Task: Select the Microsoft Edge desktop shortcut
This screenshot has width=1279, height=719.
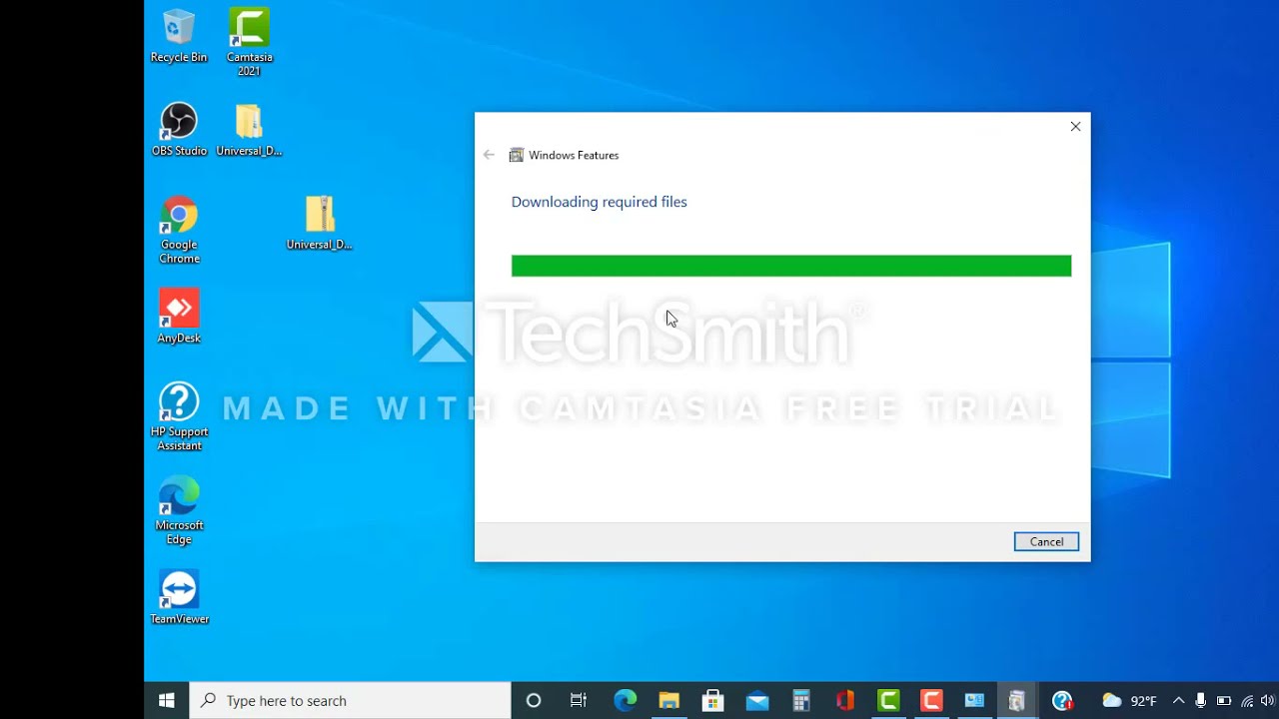Action: [x=179, y=511]
